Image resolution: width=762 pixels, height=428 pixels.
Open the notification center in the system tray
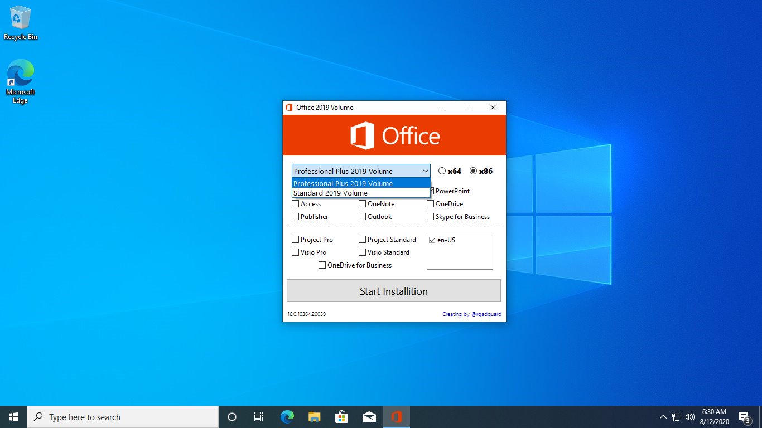744,416
